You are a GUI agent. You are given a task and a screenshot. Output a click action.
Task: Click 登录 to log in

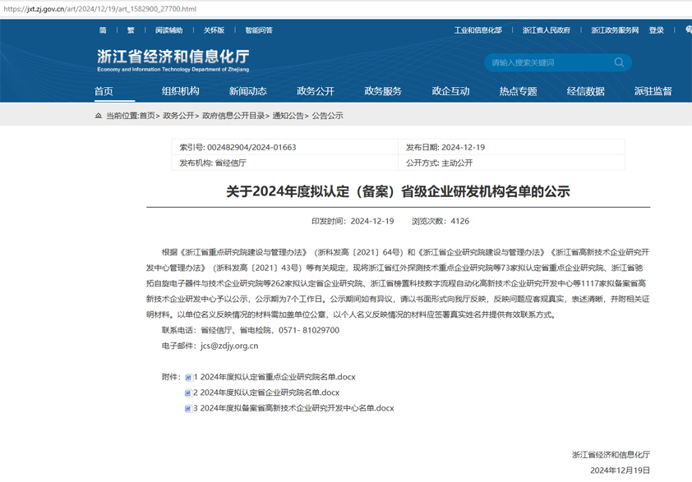[x=656, y=30]
